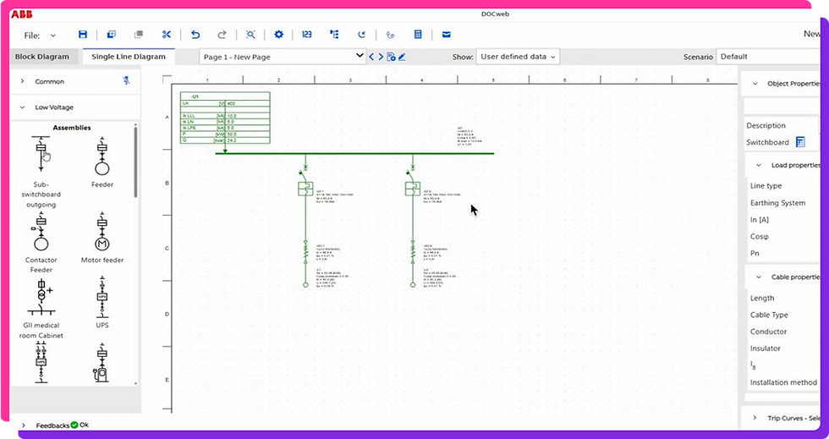
Task: Expand the Common section
Action: (22, 81)
